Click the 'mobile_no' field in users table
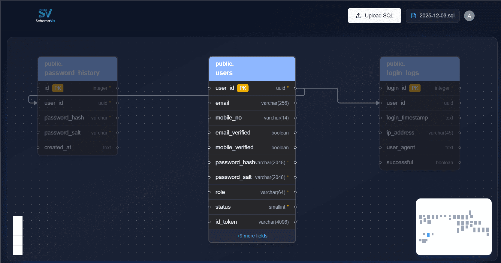 (252, 118)
